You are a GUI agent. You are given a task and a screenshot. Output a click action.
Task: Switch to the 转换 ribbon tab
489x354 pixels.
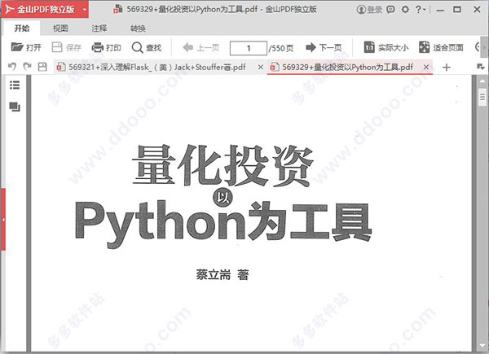tap(139, 28)
